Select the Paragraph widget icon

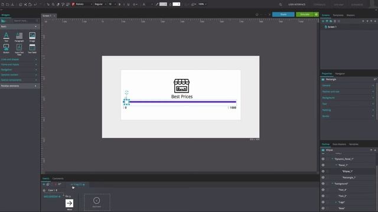pos(19,36)
